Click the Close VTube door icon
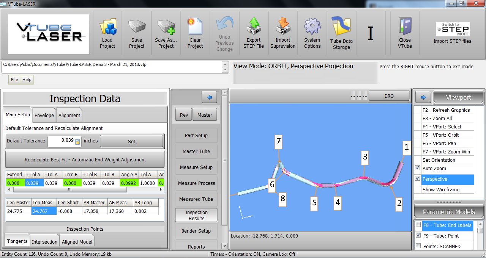 coord(405,27)
